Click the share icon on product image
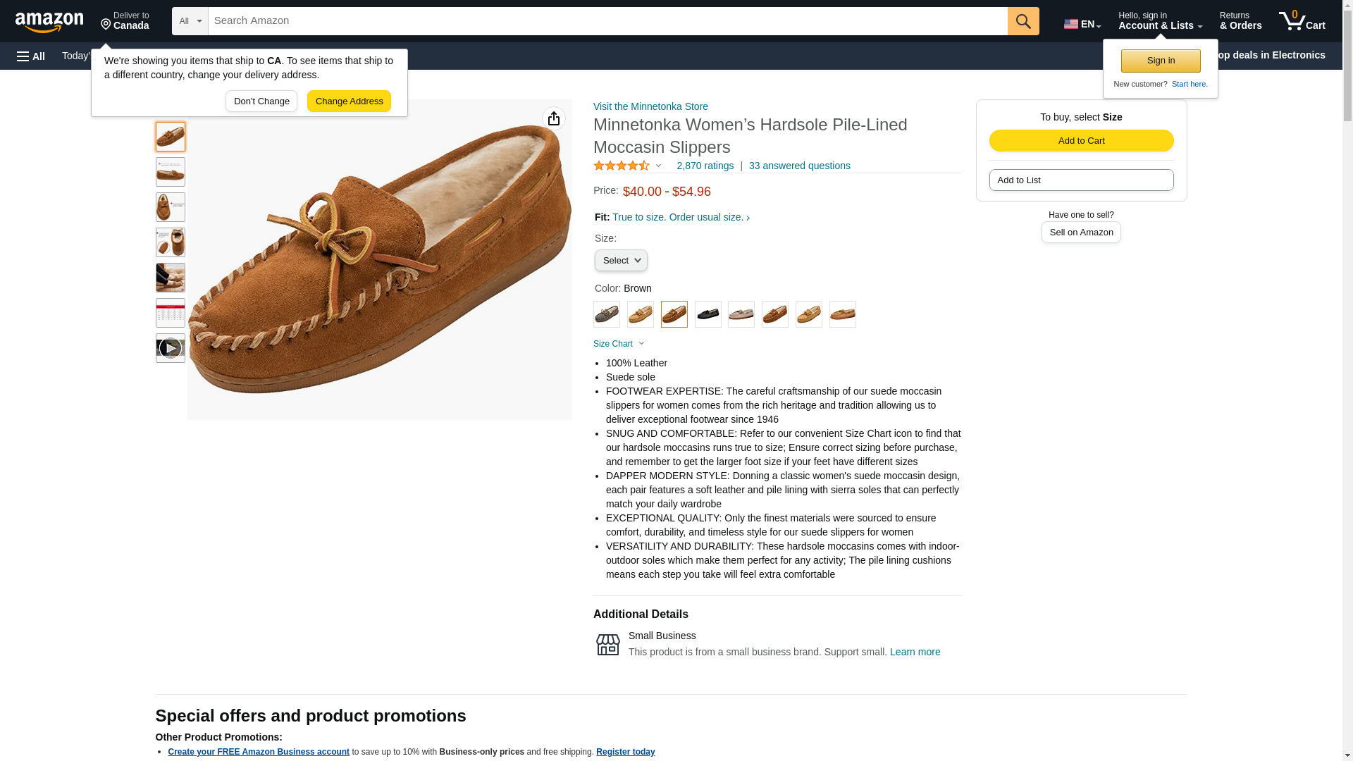 pyautogui.click(x=554, y=118)
